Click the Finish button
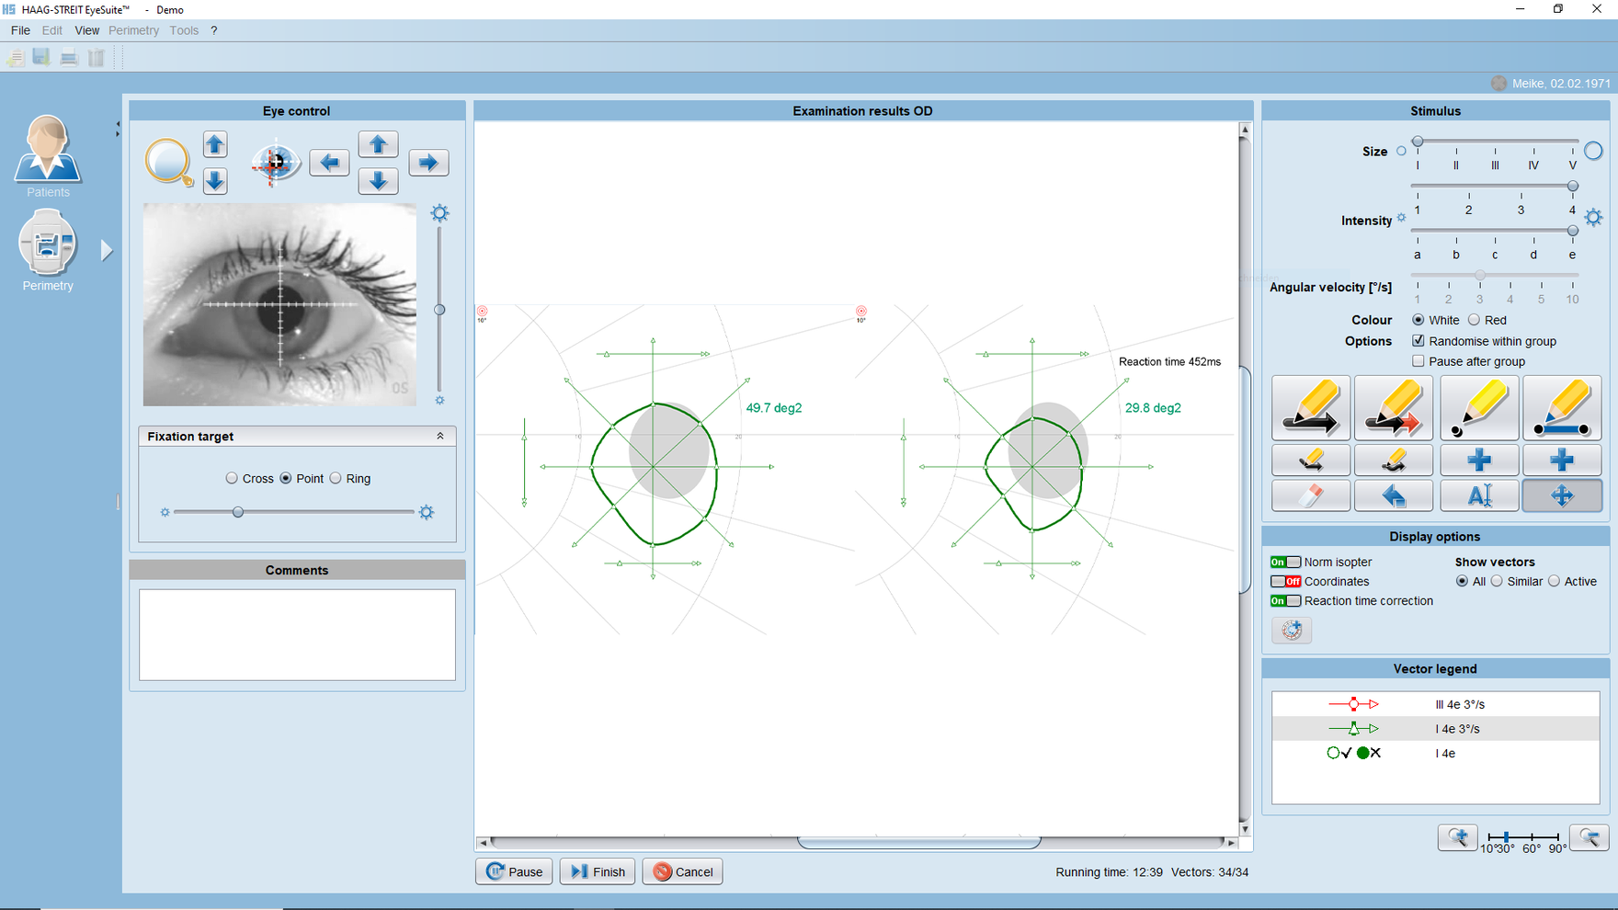The width and height of the screenshot is (1618, 910). pyautogui.click(x=597, y=871)
